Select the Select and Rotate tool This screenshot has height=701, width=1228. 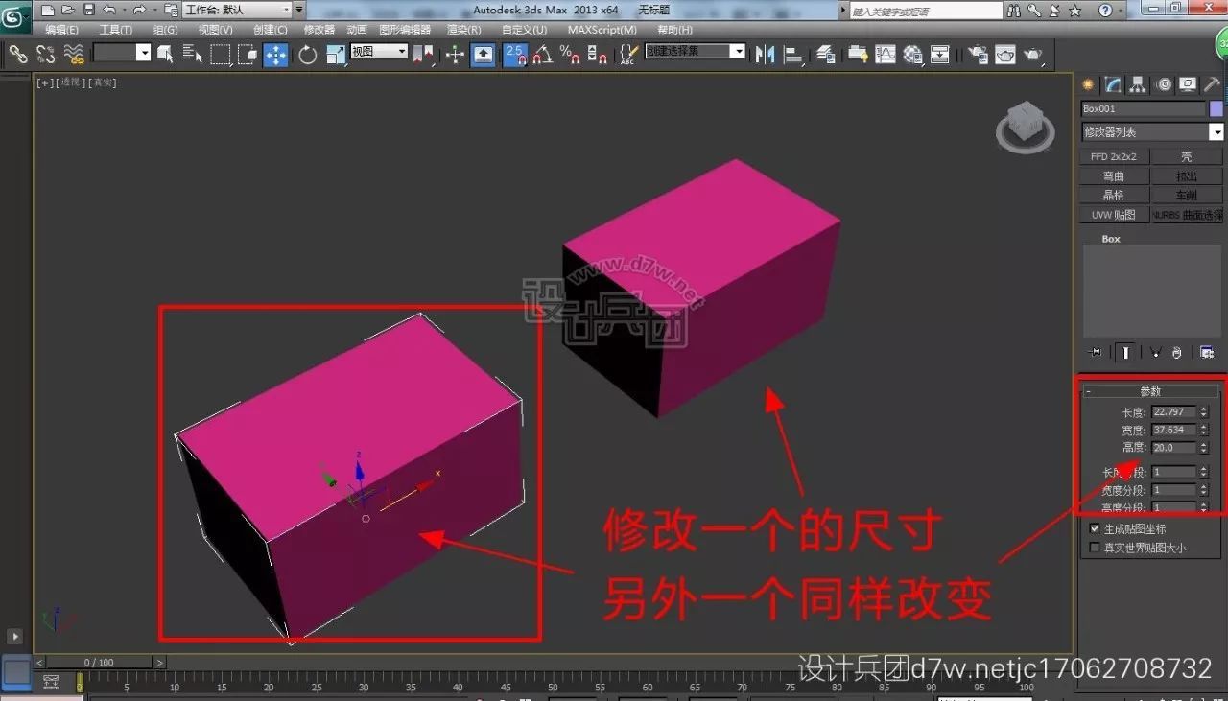pyautogui.click(x=307, y=55)
